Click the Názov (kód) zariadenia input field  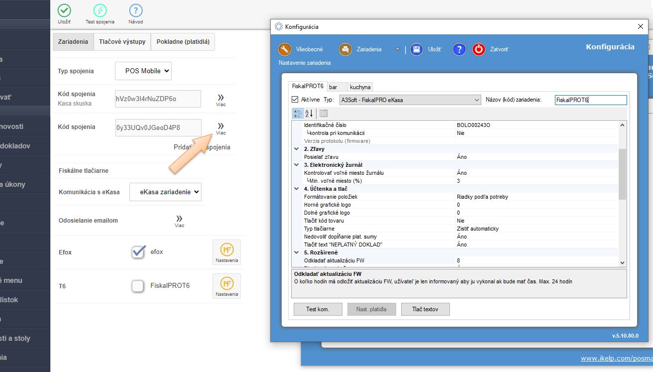(x=590, y=100)
